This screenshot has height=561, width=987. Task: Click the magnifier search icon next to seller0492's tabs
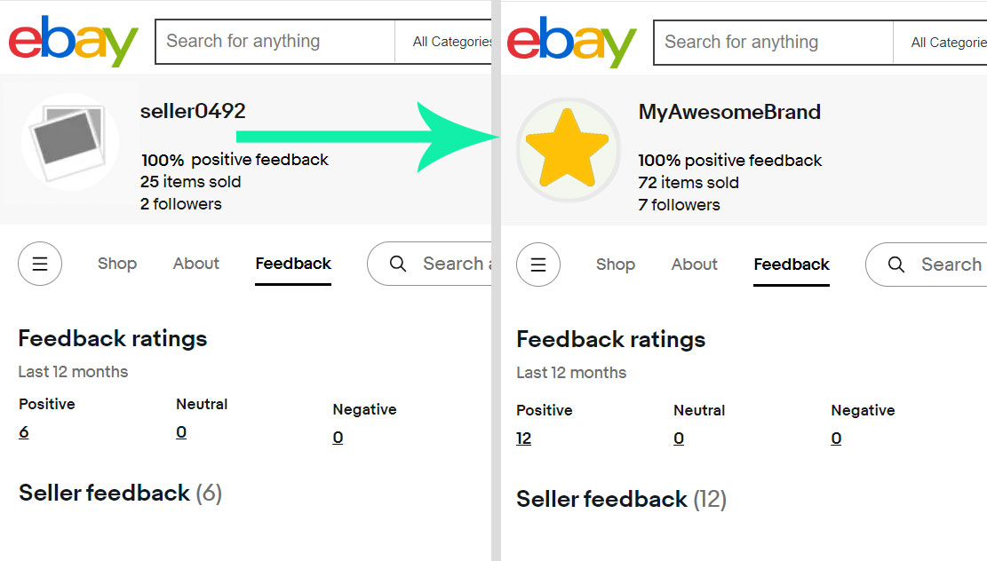coord(397,264)
